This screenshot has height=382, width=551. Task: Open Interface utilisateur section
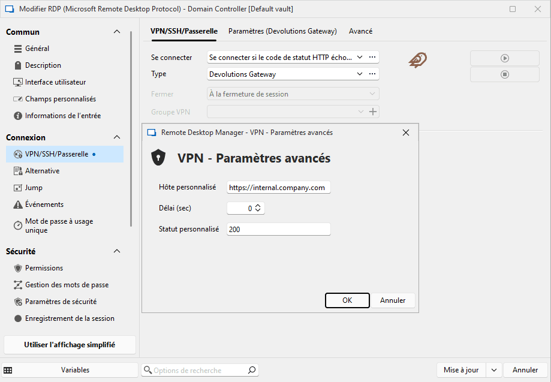(x=55, y=82)
